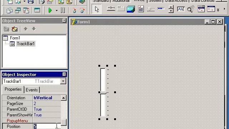
Task: Click the Step Over debug icon
Action: click(x=82, y=10)
